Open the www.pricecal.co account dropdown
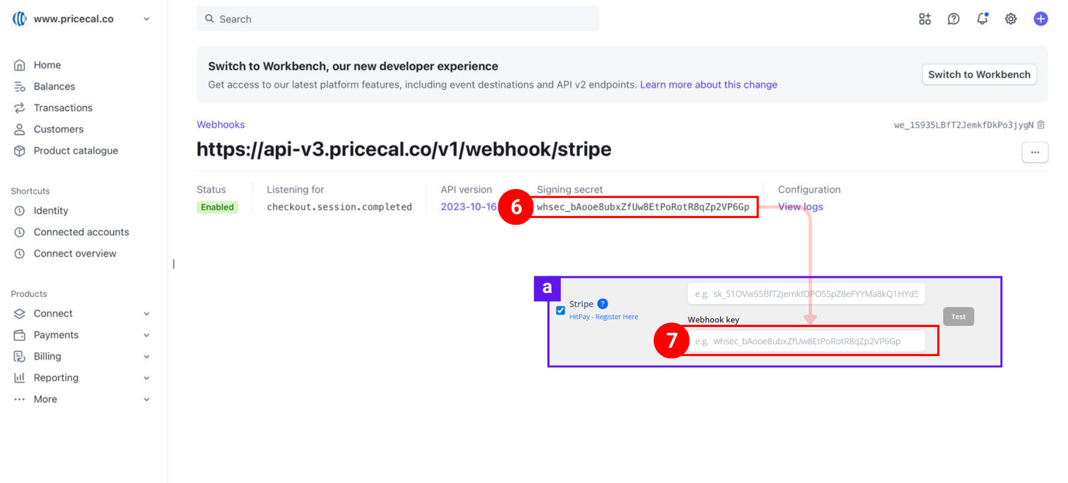 click(147, 19)
